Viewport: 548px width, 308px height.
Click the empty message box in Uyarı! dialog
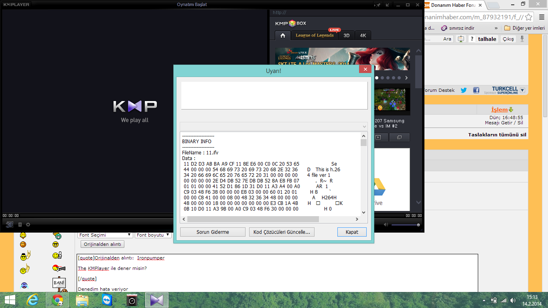[x=274, y=95]
